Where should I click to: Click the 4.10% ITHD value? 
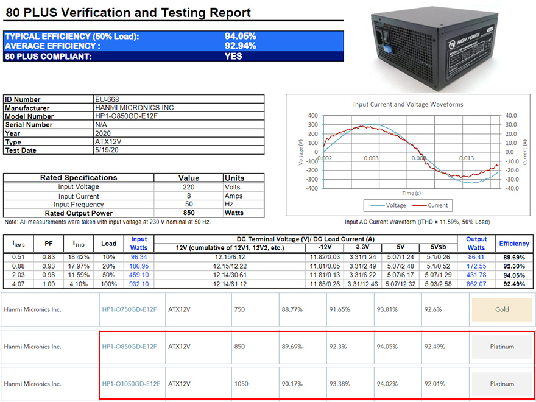click(79, 284)
